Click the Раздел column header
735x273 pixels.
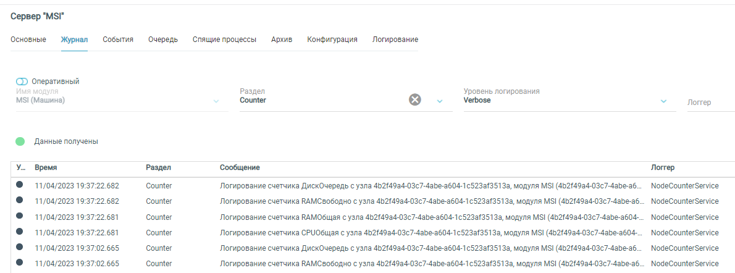[x=158, y=167]
